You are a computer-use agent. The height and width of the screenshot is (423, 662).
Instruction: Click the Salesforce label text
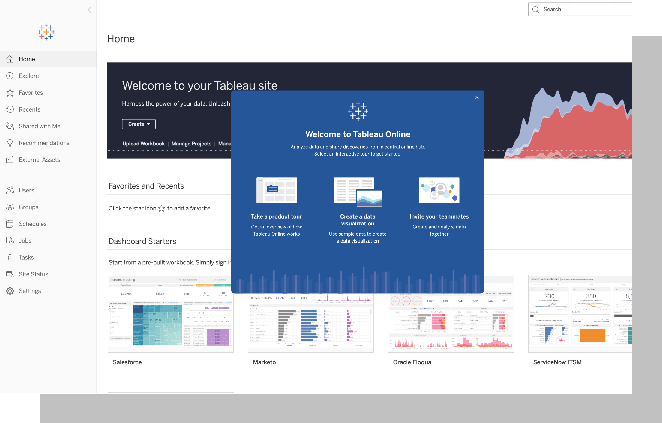(x=127, y=362)
